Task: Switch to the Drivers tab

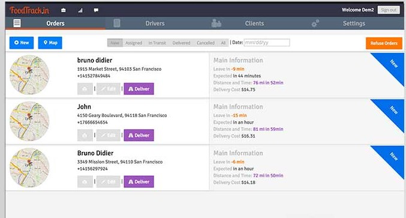Action: 155,23
